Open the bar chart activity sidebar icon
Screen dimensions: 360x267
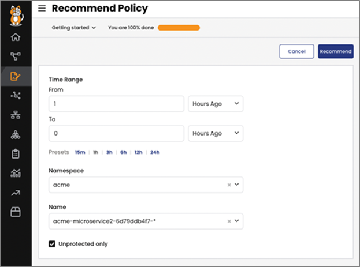click(x=16, y=173)
